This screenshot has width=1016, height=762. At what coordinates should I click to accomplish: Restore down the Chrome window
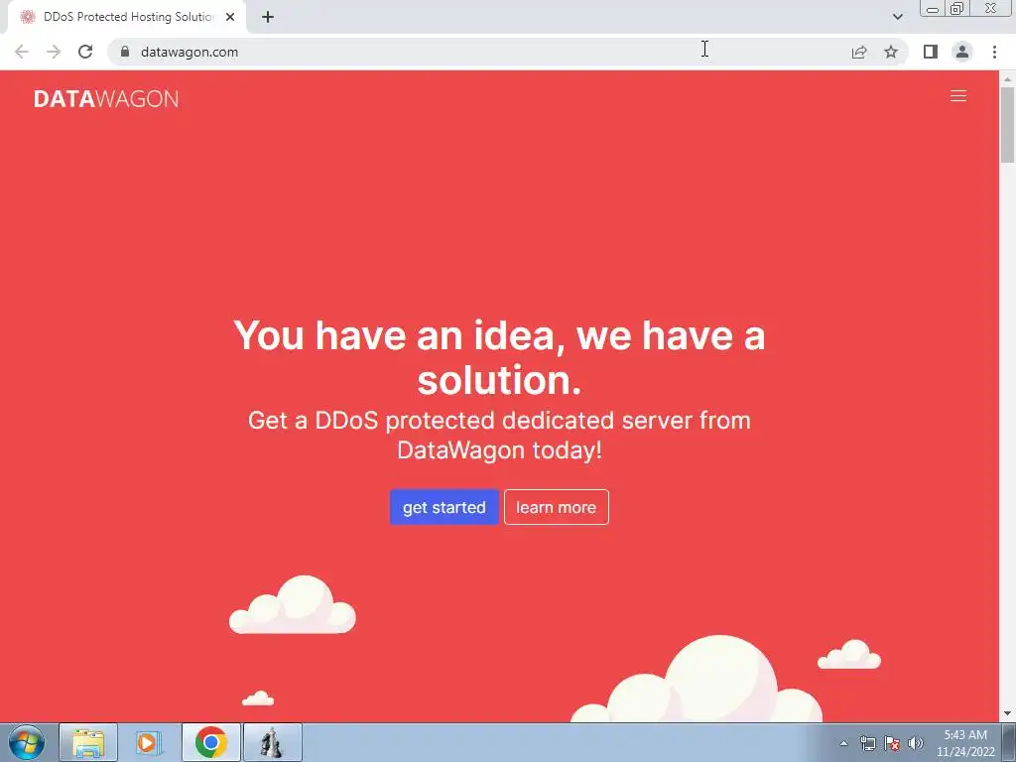[x=956, y=8]
